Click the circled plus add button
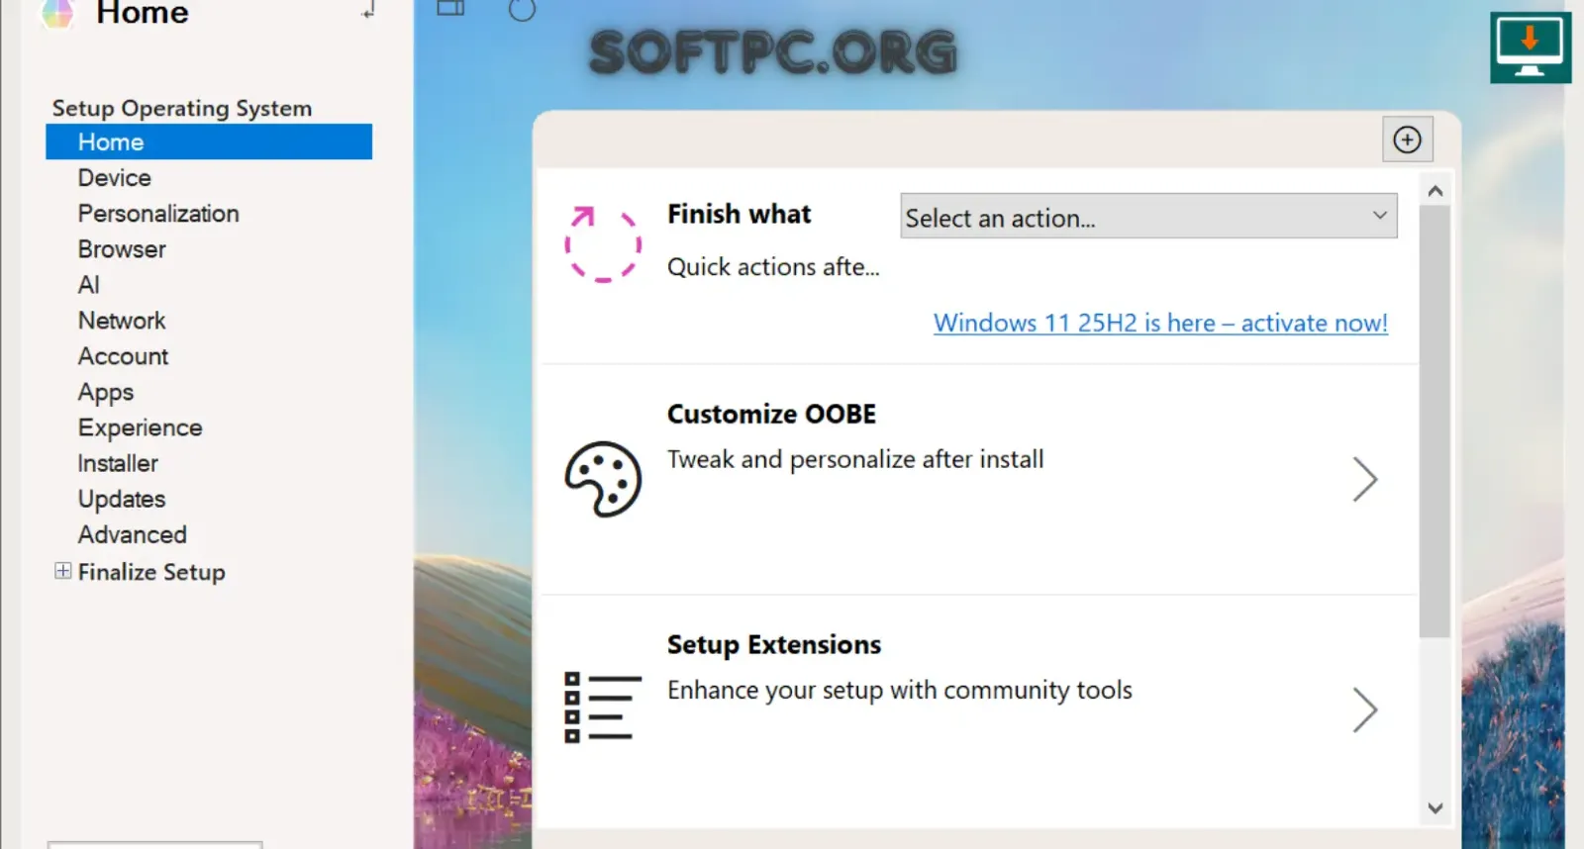 click(x=1407, y=140)
